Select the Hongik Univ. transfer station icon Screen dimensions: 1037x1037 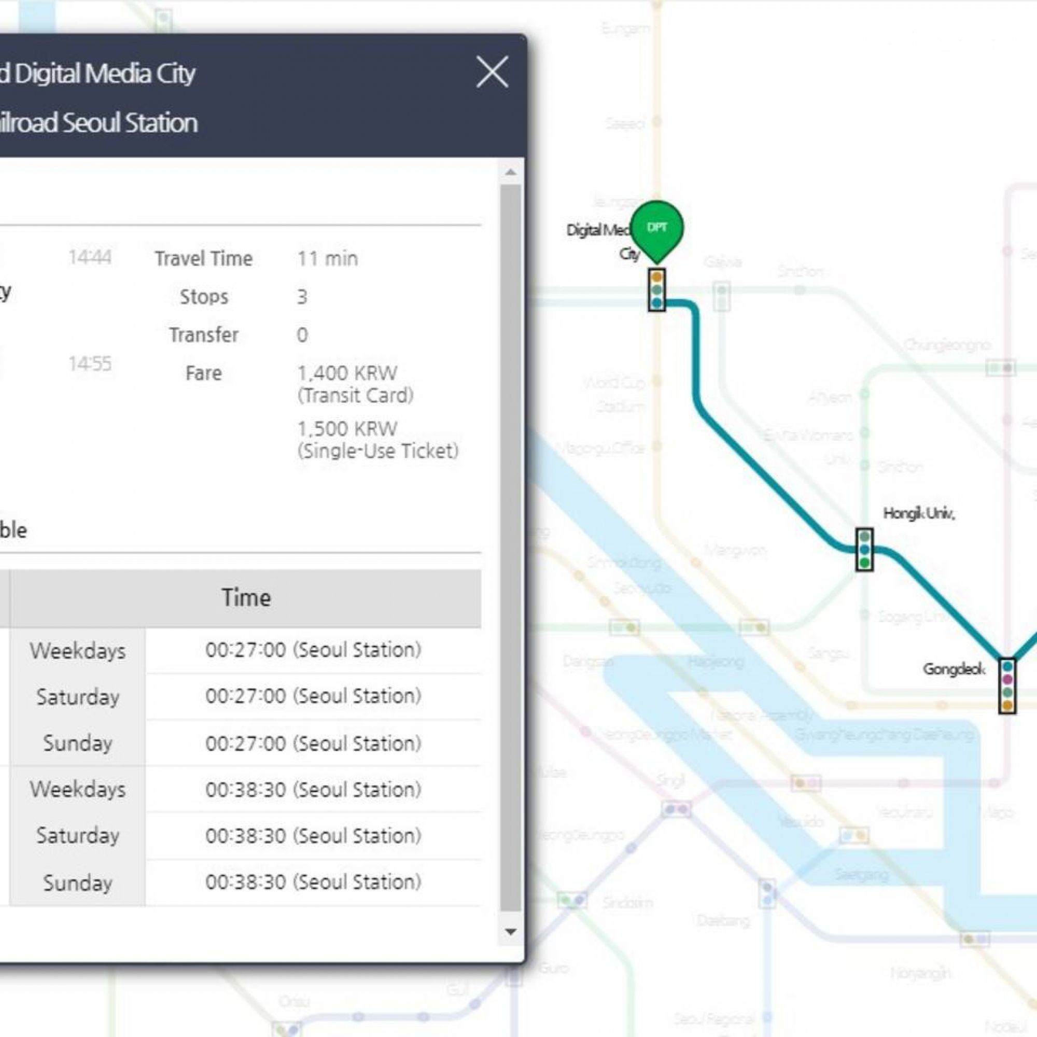tap(864, 550)
